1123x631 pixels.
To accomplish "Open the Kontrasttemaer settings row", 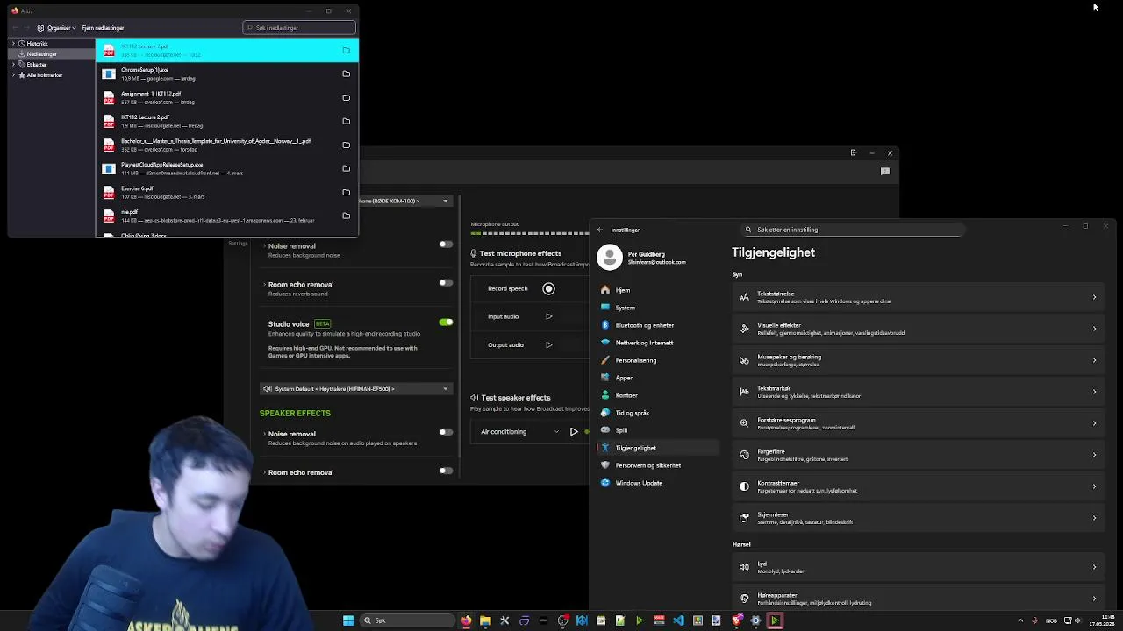I will 919,486.
